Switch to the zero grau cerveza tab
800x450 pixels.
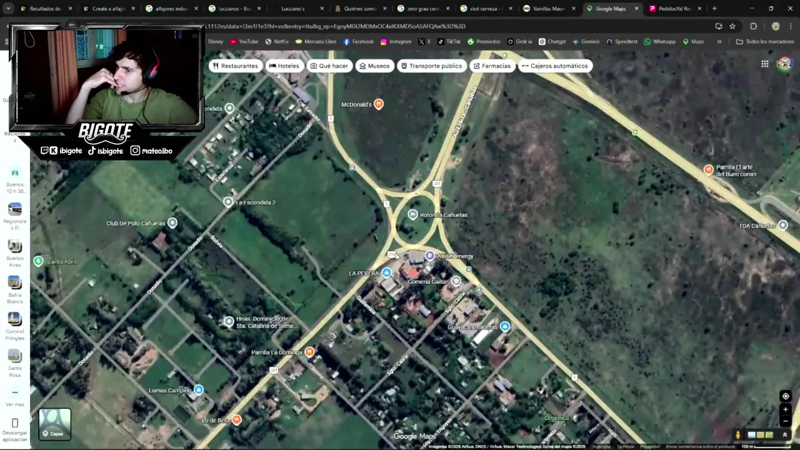(x=422, y=9)
